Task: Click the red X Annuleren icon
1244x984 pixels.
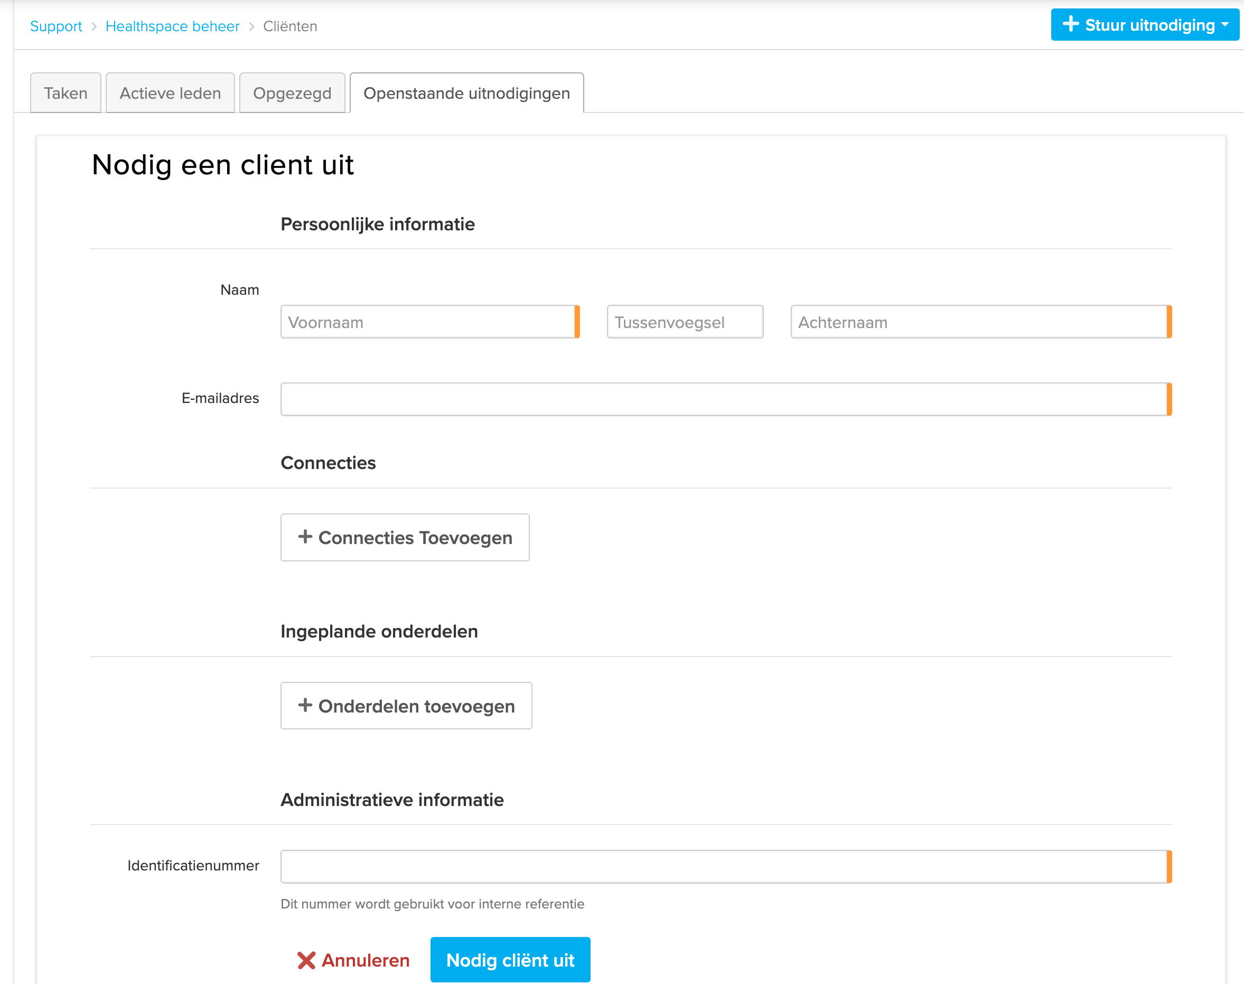Action: [306, 960]
